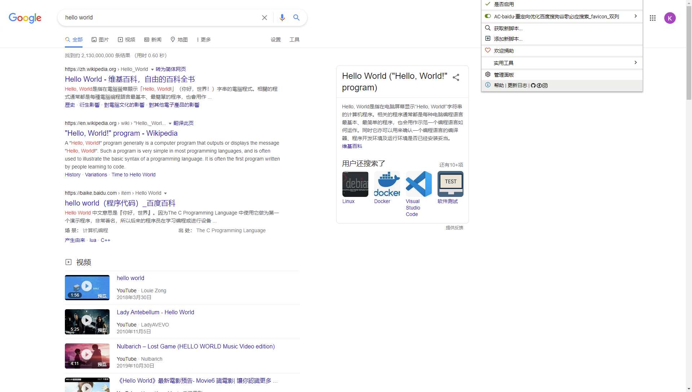
Task: Open dropdown next to en.wikipedia.org result URL
Action: point(170,123)
